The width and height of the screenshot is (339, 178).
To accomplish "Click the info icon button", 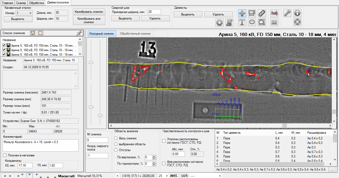I will tap(297, 13).
